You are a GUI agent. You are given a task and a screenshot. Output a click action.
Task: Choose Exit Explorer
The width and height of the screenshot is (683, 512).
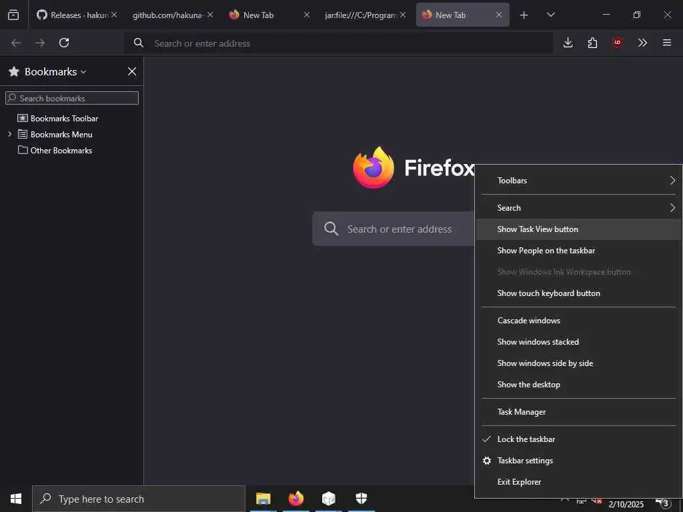578,482
